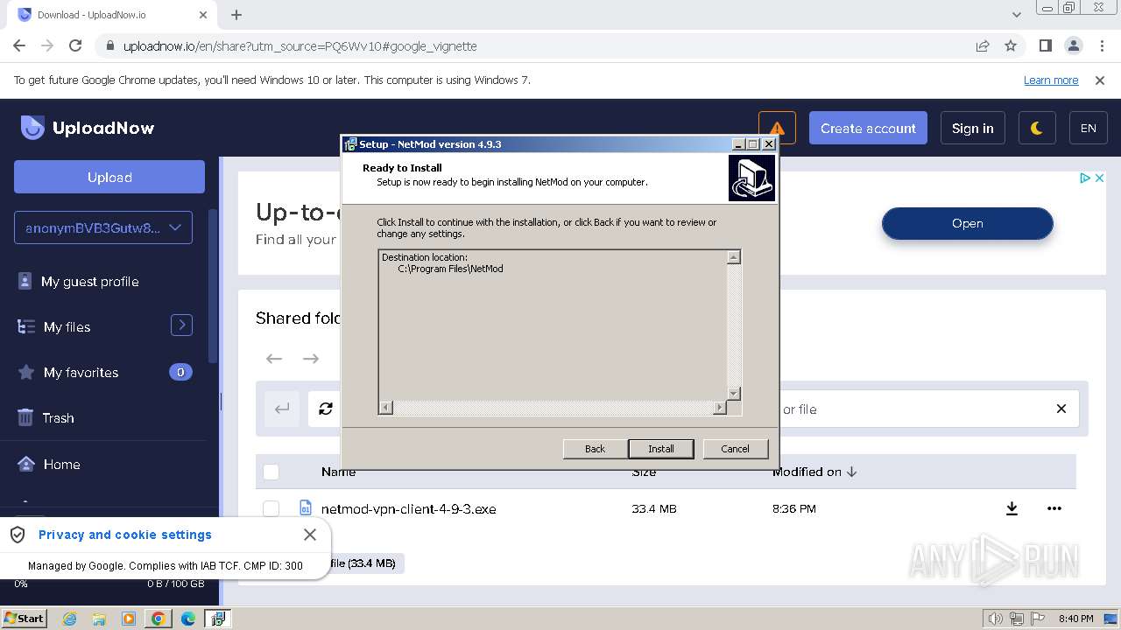Navigate forward with the folder right arrow

(311, 359)
